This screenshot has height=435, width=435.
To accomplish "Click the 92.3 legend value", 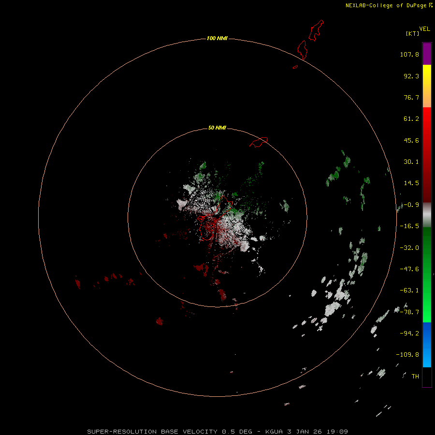I will click(x=411, y=76).
